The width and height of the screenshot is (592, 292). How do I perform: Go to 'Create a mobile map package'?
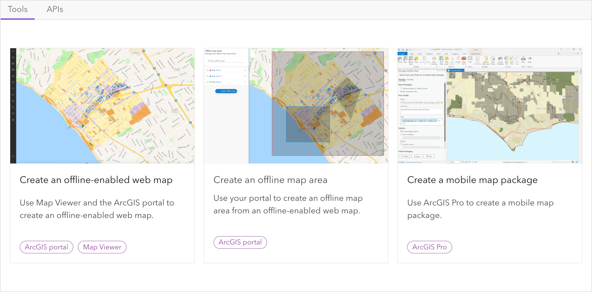(472, 180)
